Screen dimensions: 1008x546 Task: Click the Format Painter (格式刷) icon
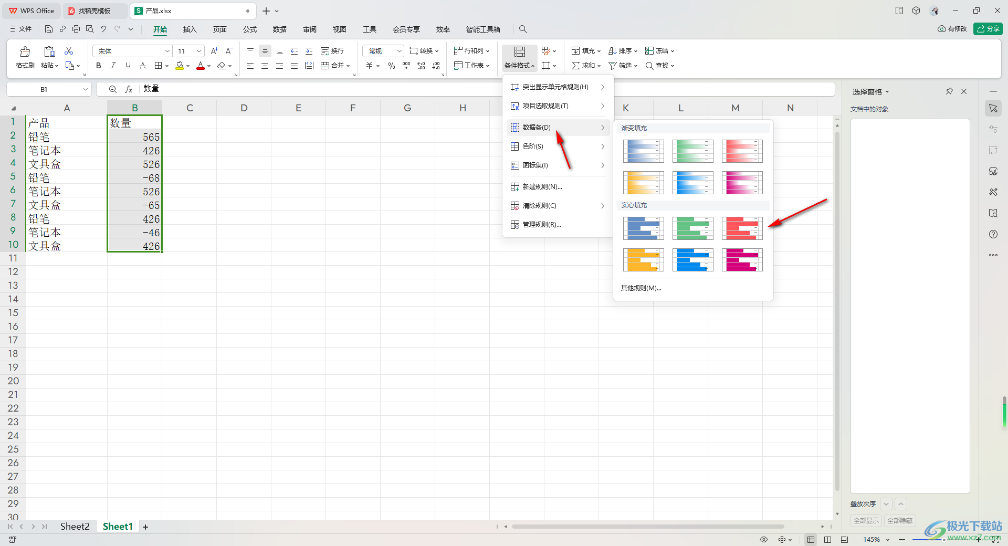point(25,51)
